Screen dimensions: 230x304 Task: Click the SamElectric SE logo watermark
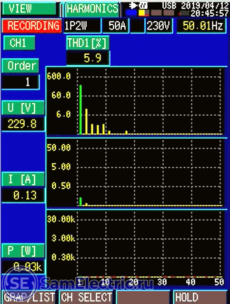click(x=20, y=283)
